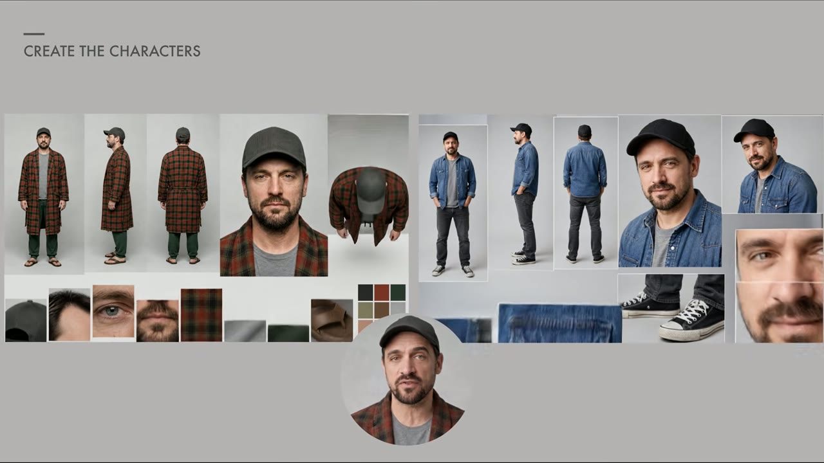Select the dark charcoal palette swatch
Viewport: 824px width, 463px height.
pos(365,293)
